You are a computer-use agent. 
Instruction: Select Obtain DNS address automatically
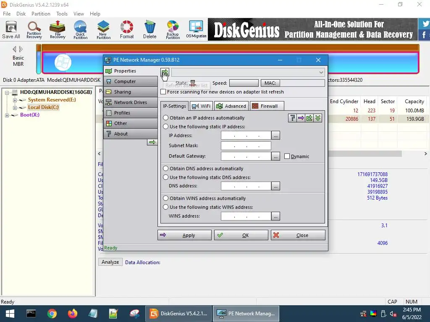point(165,169)
